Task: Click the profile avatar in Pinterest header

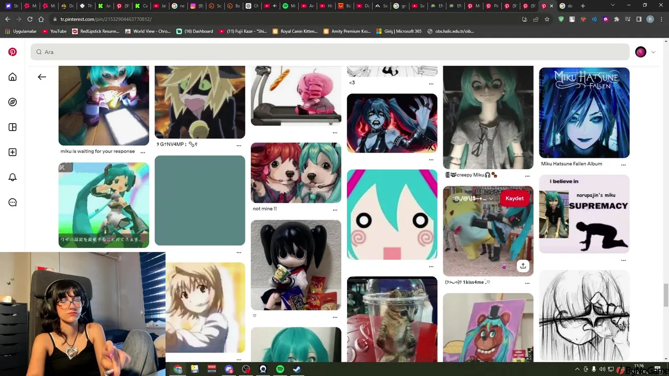Action: coord(641,52)
